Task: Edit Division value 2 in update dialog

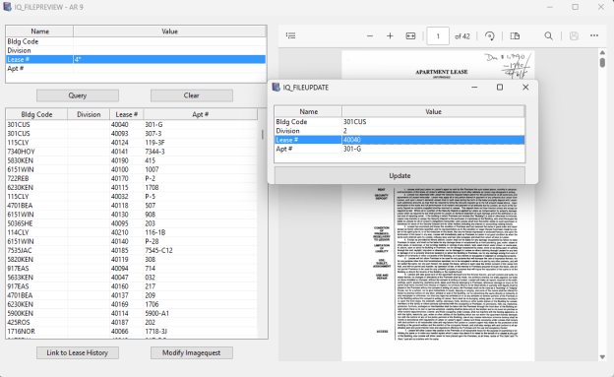Action: point(433,131)
